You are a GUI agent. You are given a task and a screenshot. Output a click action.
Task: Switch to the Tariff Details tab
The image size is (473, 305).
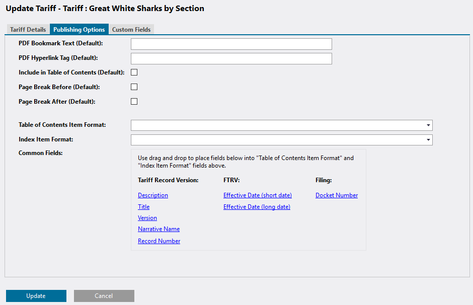pos(28,29)
